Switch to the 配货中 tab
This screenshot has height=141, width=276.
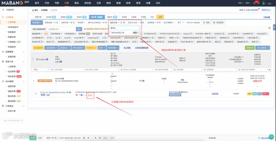[112, 17]
